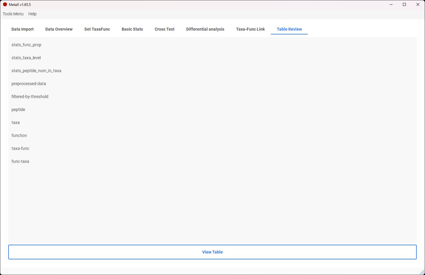Maximize the MetaX window
This screenshot has height=275, width=425.
pos(404,4)
